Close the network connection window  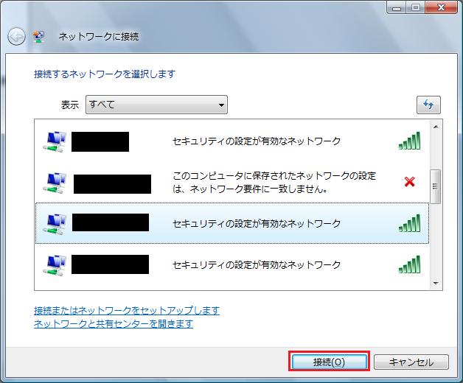441,7
